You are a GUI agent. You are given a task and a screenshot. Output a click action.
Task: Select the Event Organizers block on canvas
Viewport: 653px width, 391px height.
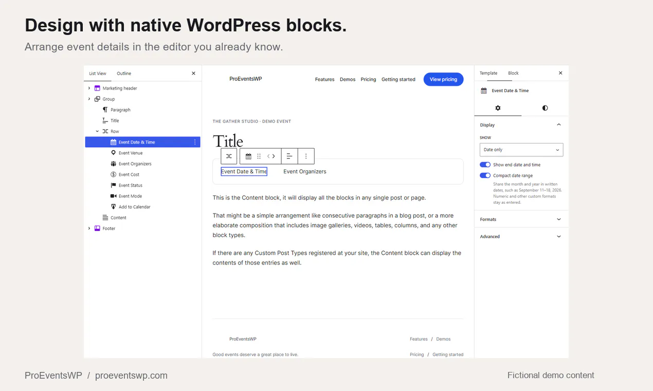pos(305,172)
